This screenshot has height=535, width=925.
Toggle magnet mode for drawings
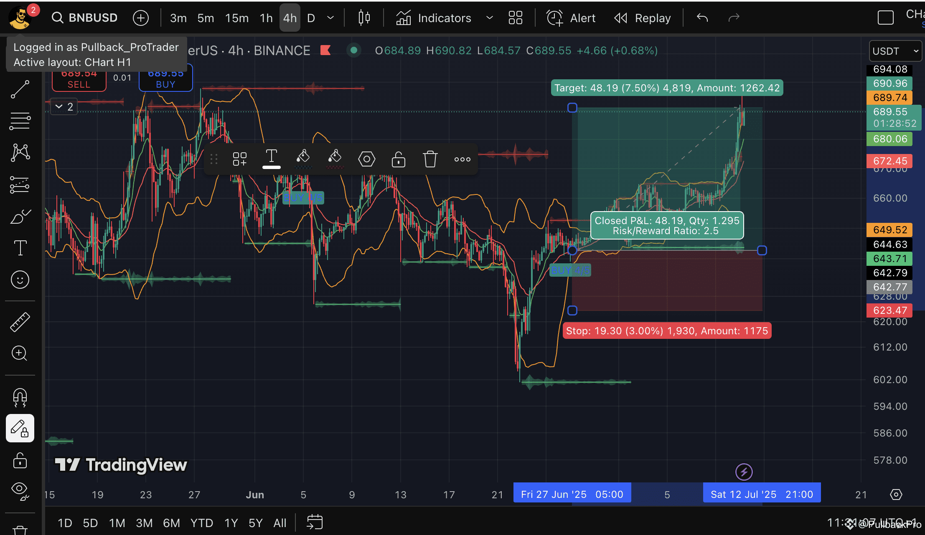20,397
